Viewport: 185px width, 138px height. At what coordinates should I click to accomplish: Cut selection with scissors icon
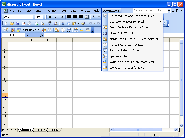click(63, 23)
